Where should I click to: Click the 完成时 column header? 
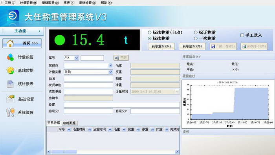[x=174, y=130]
